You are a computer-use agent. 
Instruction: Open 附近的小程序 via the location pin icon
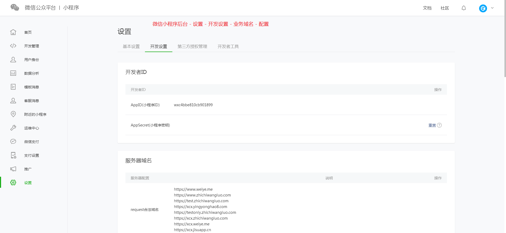tap(13, 114)
